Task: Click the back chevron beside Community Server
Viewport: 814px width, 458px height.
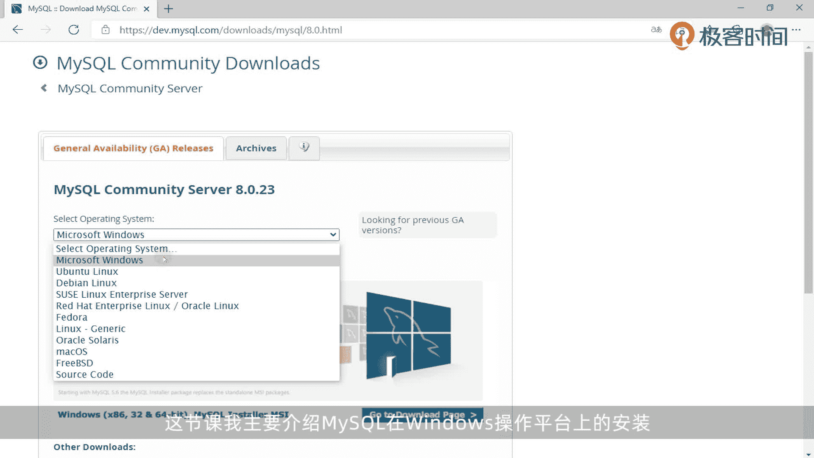Action: coord(44,88)
